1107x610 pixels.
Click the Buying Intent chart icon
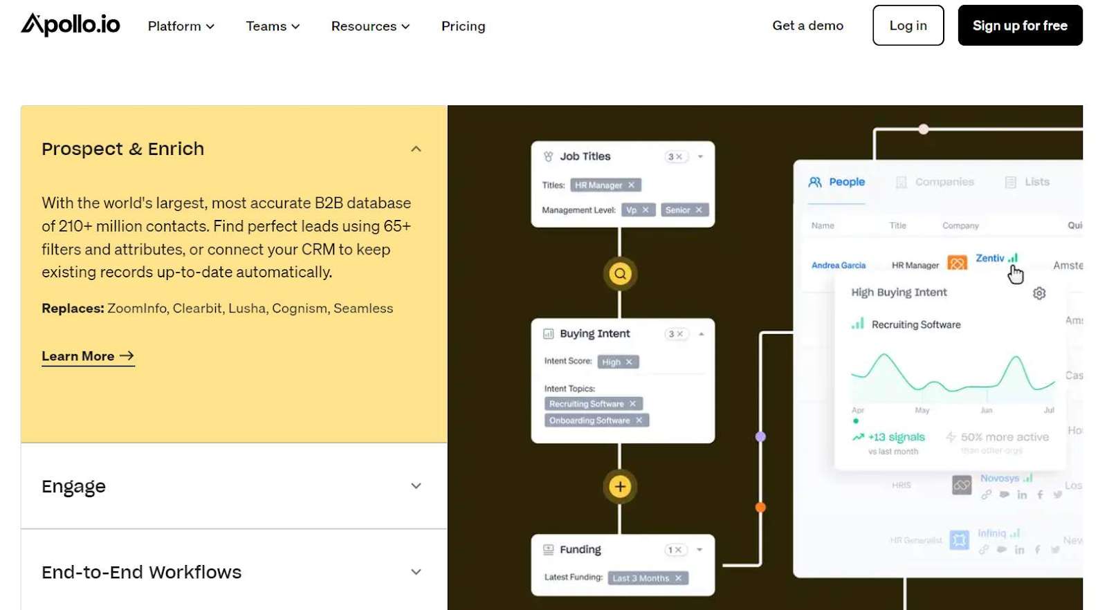[548, 334]
